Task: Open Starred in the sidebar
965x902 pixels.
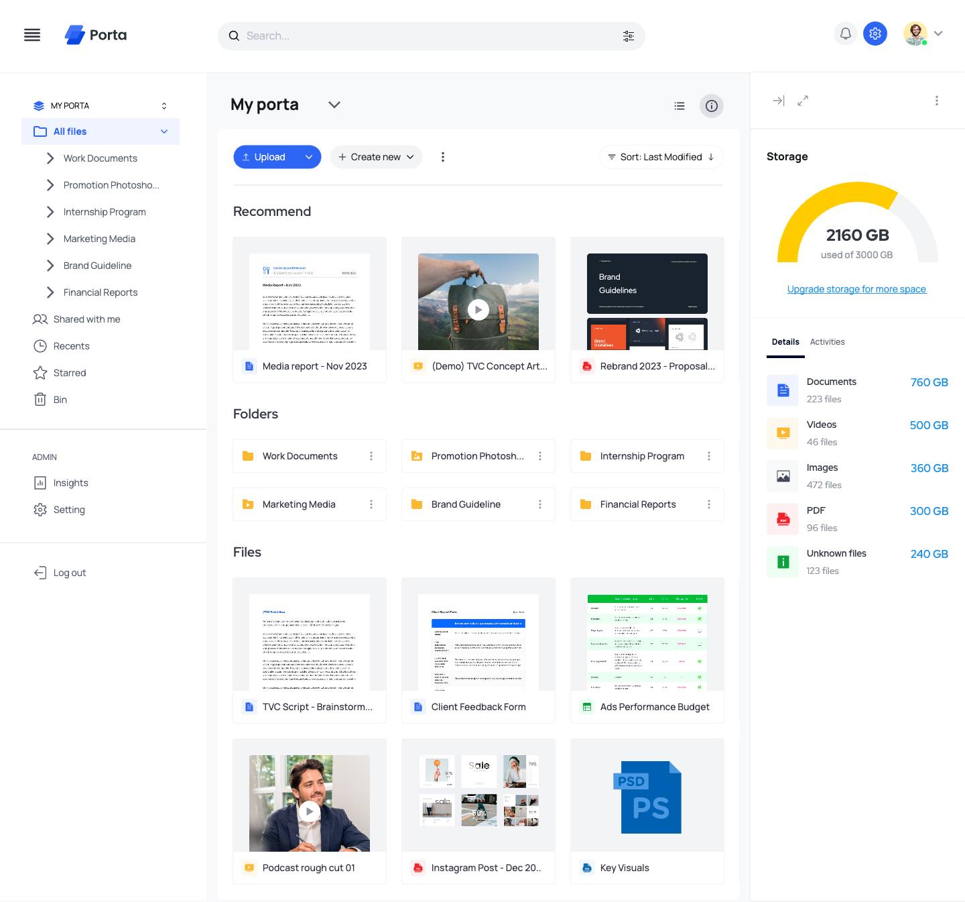Action: point(69,373)
